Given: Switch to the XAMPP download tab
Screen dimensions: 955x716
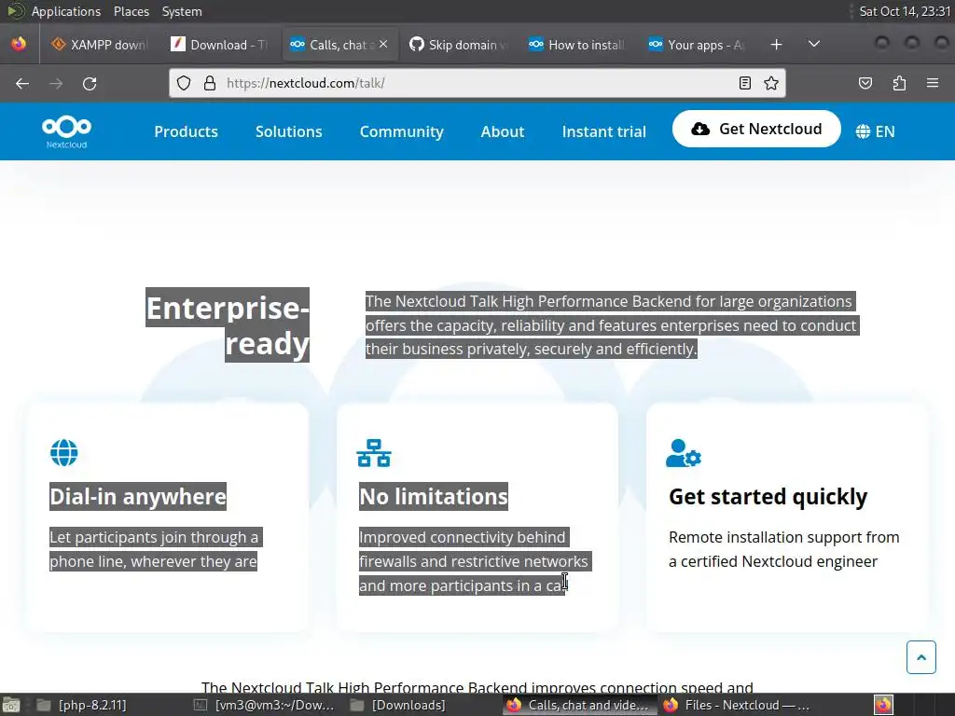Looking at the screenshot, I should coord(99,45).
